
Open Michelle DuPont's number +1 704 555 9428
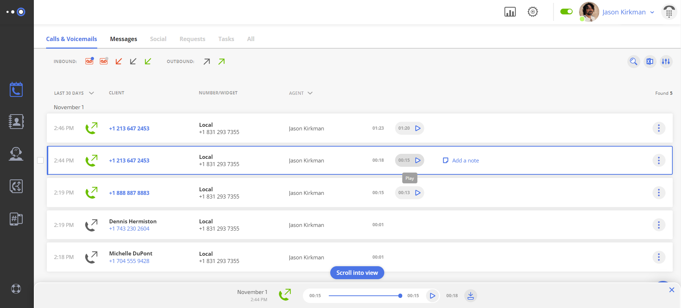(129, 261)
